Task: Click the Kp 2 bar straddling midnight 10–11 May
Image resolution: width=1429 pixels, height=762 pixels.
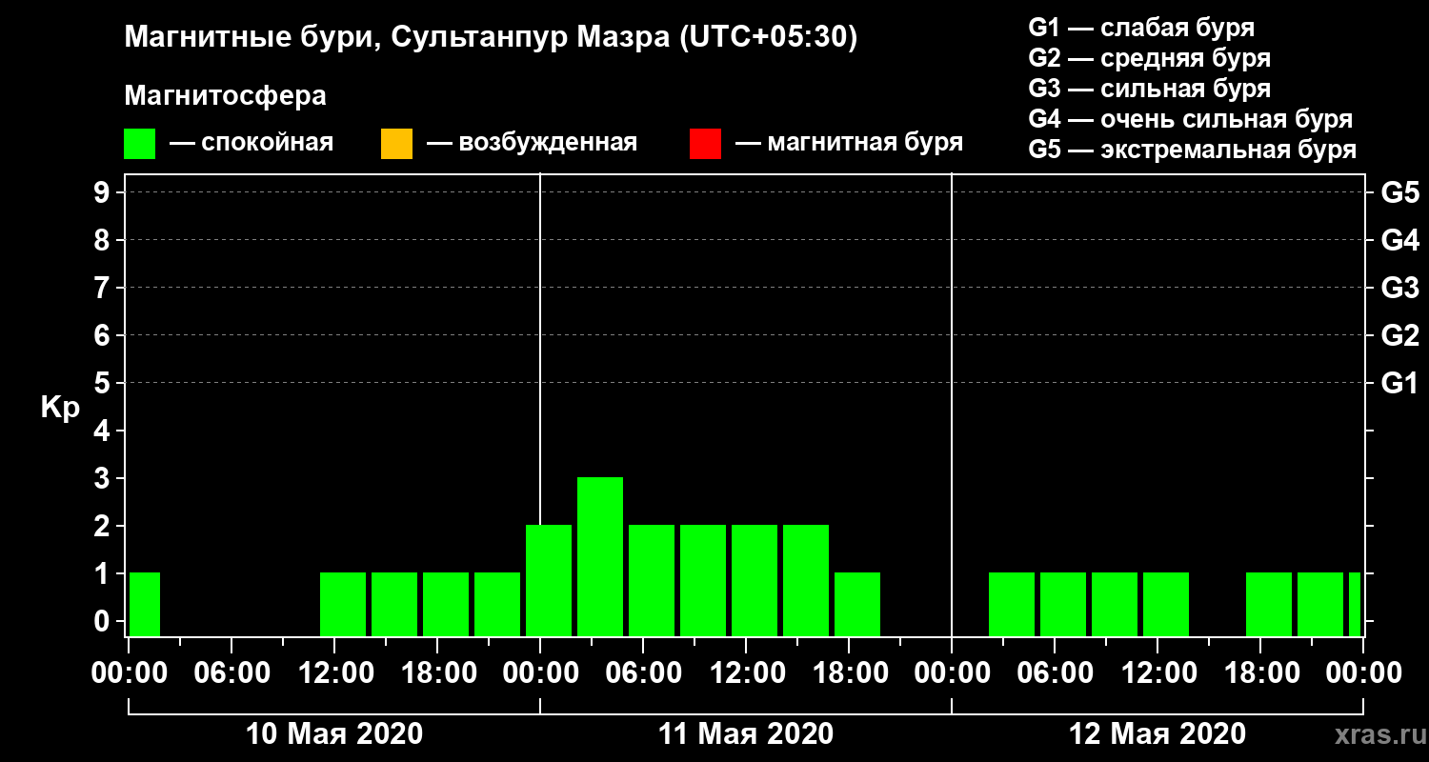Action: click(x=549, y=580)
